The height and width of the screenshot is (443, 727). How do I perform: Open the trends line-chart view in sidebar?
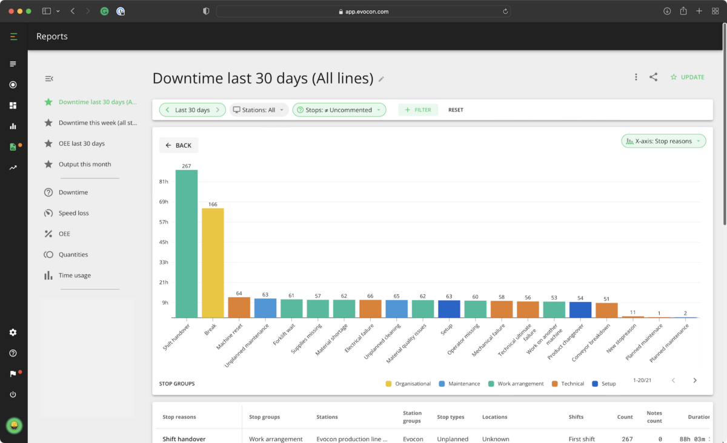click(13, 167)
